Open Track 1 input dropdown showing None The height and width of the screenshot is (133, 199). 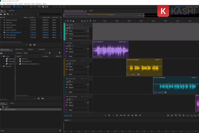click(77, 31)
